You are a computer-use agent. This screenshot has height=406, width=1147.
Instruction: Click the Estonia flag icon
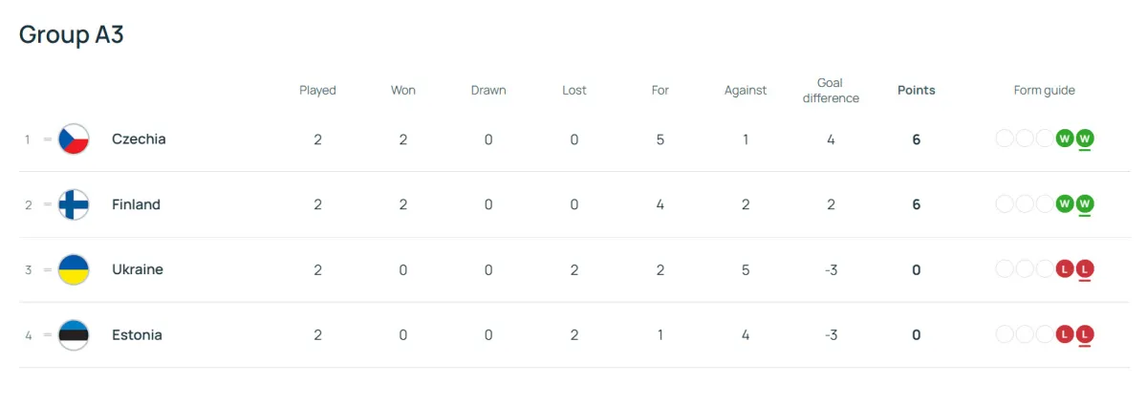[74, 335]
